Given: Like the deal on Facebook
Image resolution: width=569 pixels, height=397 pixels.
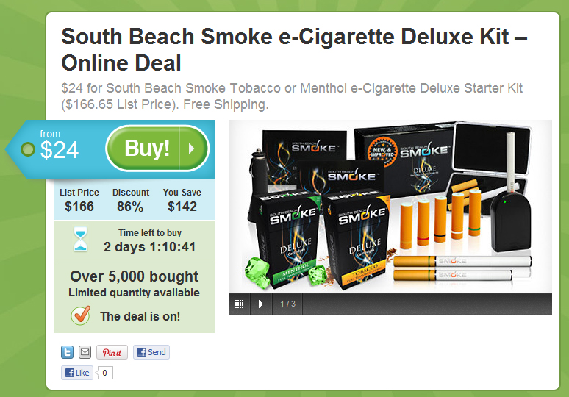Looking at the screenshot, I should (77, 373).
